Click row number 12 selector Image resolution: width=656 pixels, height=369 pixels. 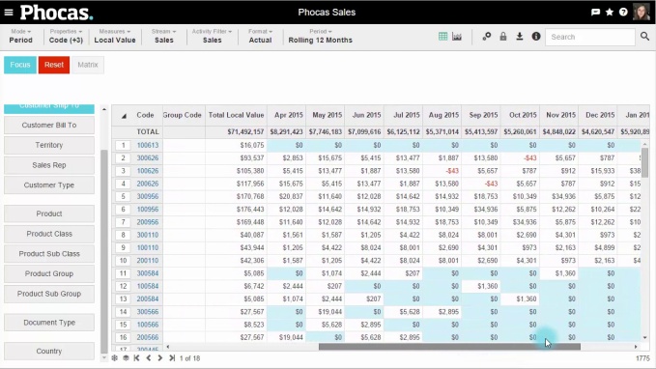123,286
